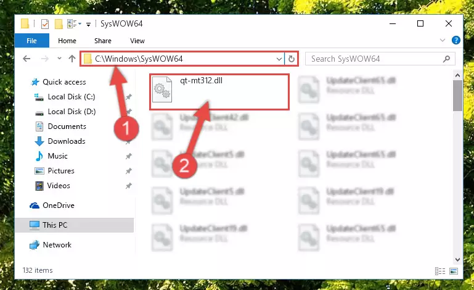The image size is (474, 290).
Task: Click the Back navigation arrow
Action: coord(27,59)
